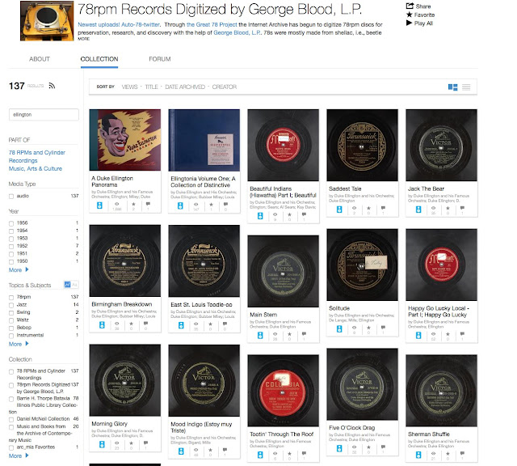Click comments icon under Jack The Bear
The image size is (517, 466).
tap(462, 208)
